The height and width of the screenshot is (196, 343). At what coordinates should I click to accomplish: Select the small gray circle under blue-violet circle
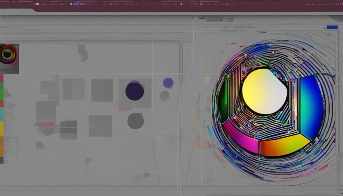[x=164, y=96]
